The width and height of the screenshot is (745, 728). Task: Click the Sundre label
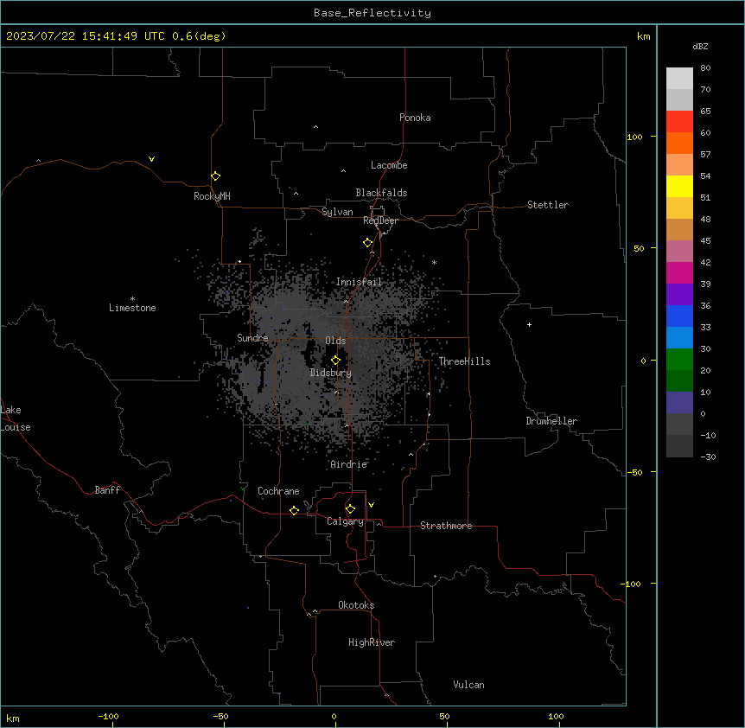click(252, 338)
